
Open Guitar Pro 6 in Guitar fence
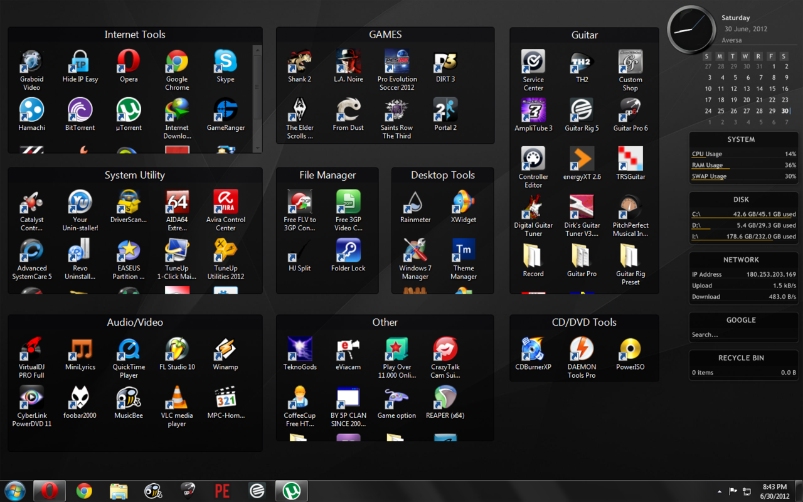[630, 115]
